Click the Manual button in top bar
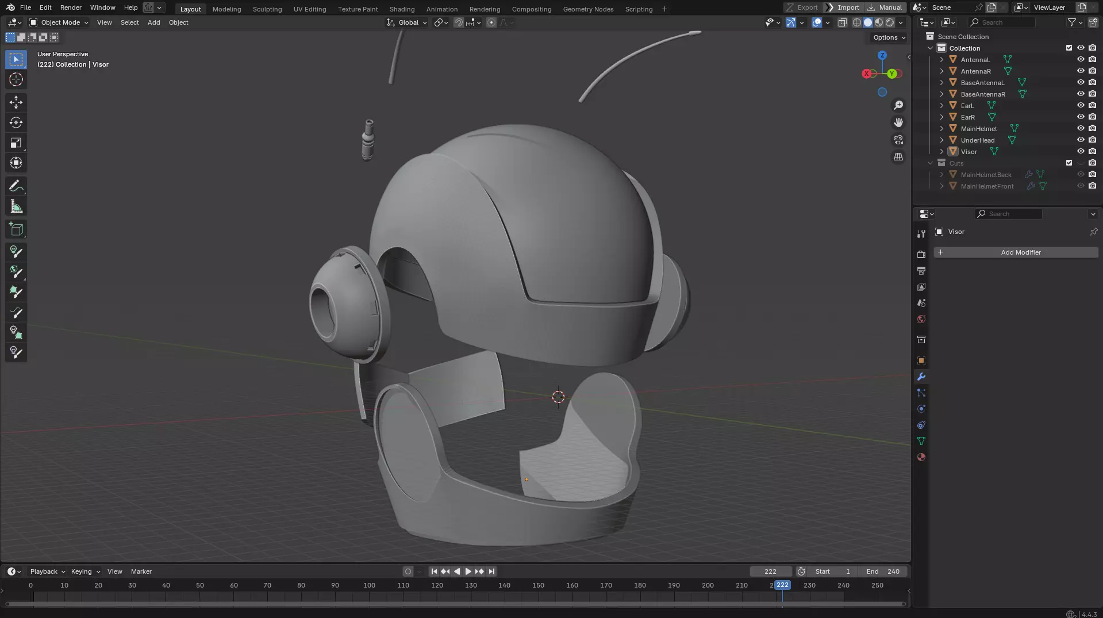 pyautogui.click(x=885, y=7)
